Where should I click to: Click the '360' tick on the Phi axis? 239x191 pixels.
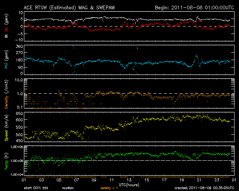19,46
